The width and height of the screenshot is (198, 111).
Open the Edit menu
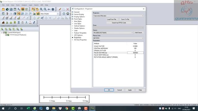click(8, 5)
